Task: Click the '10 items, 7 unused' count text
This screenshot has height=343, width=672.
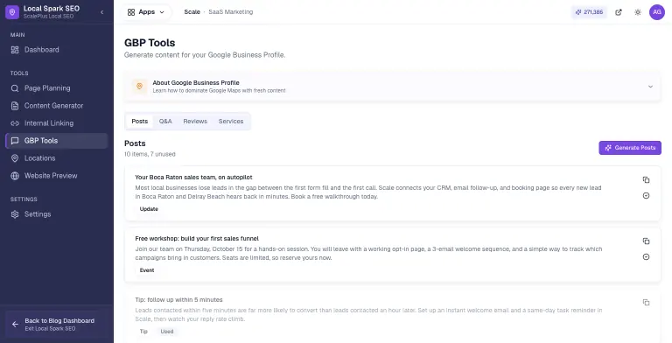Action: (x=150, y=154)
